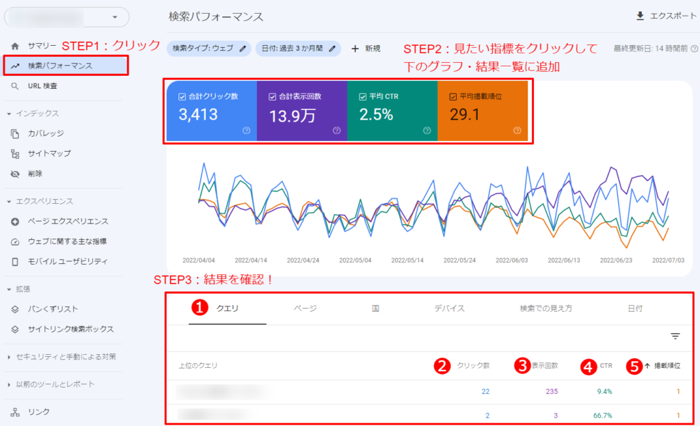Click the export download icon
Image resolution: width=700 pixels, height=426 pixels.
640,16
